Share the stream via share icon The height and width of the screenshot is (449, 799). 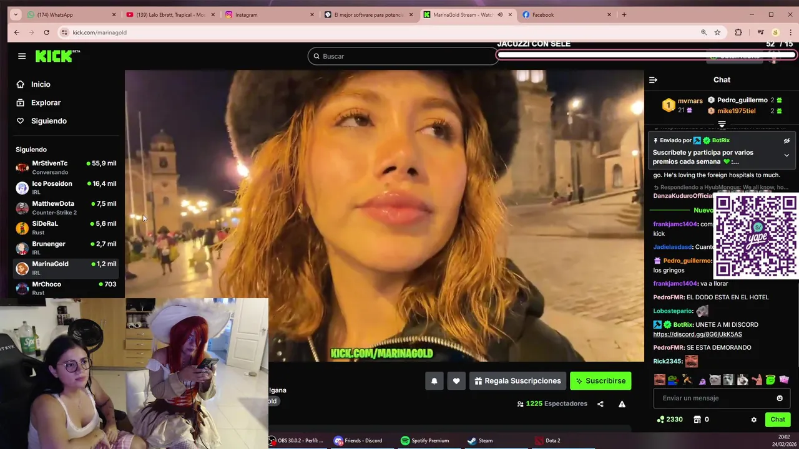[x=600, y=404]
